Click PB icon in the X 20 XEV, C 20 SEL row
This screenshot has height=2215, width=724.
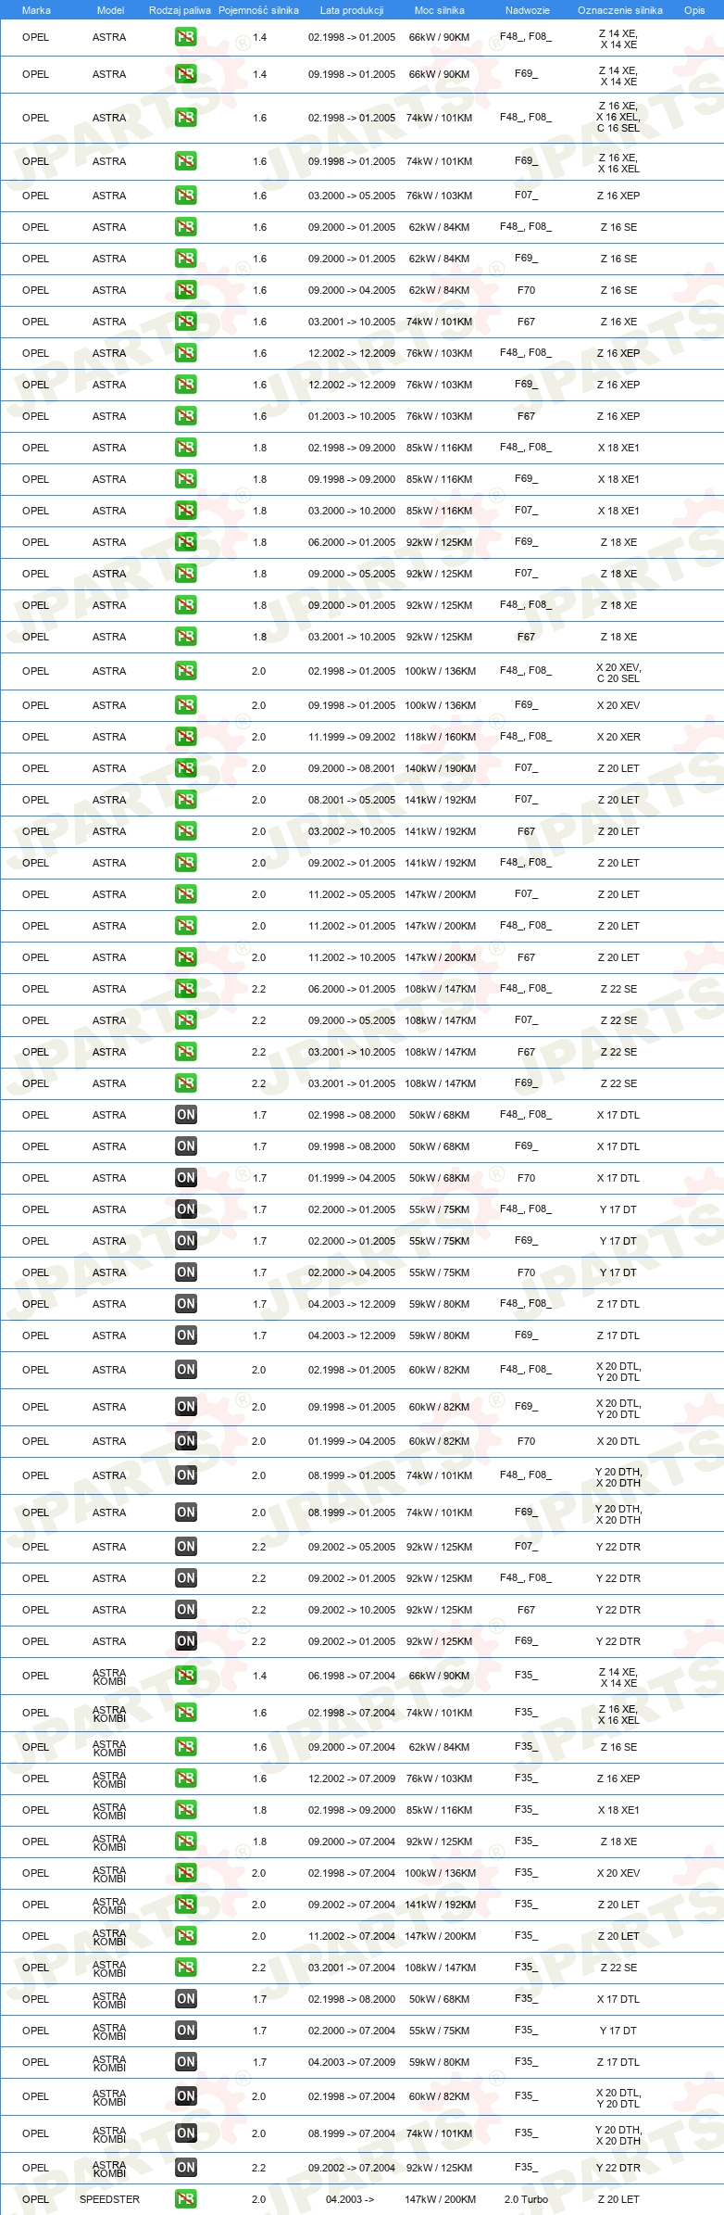point(185,671)
